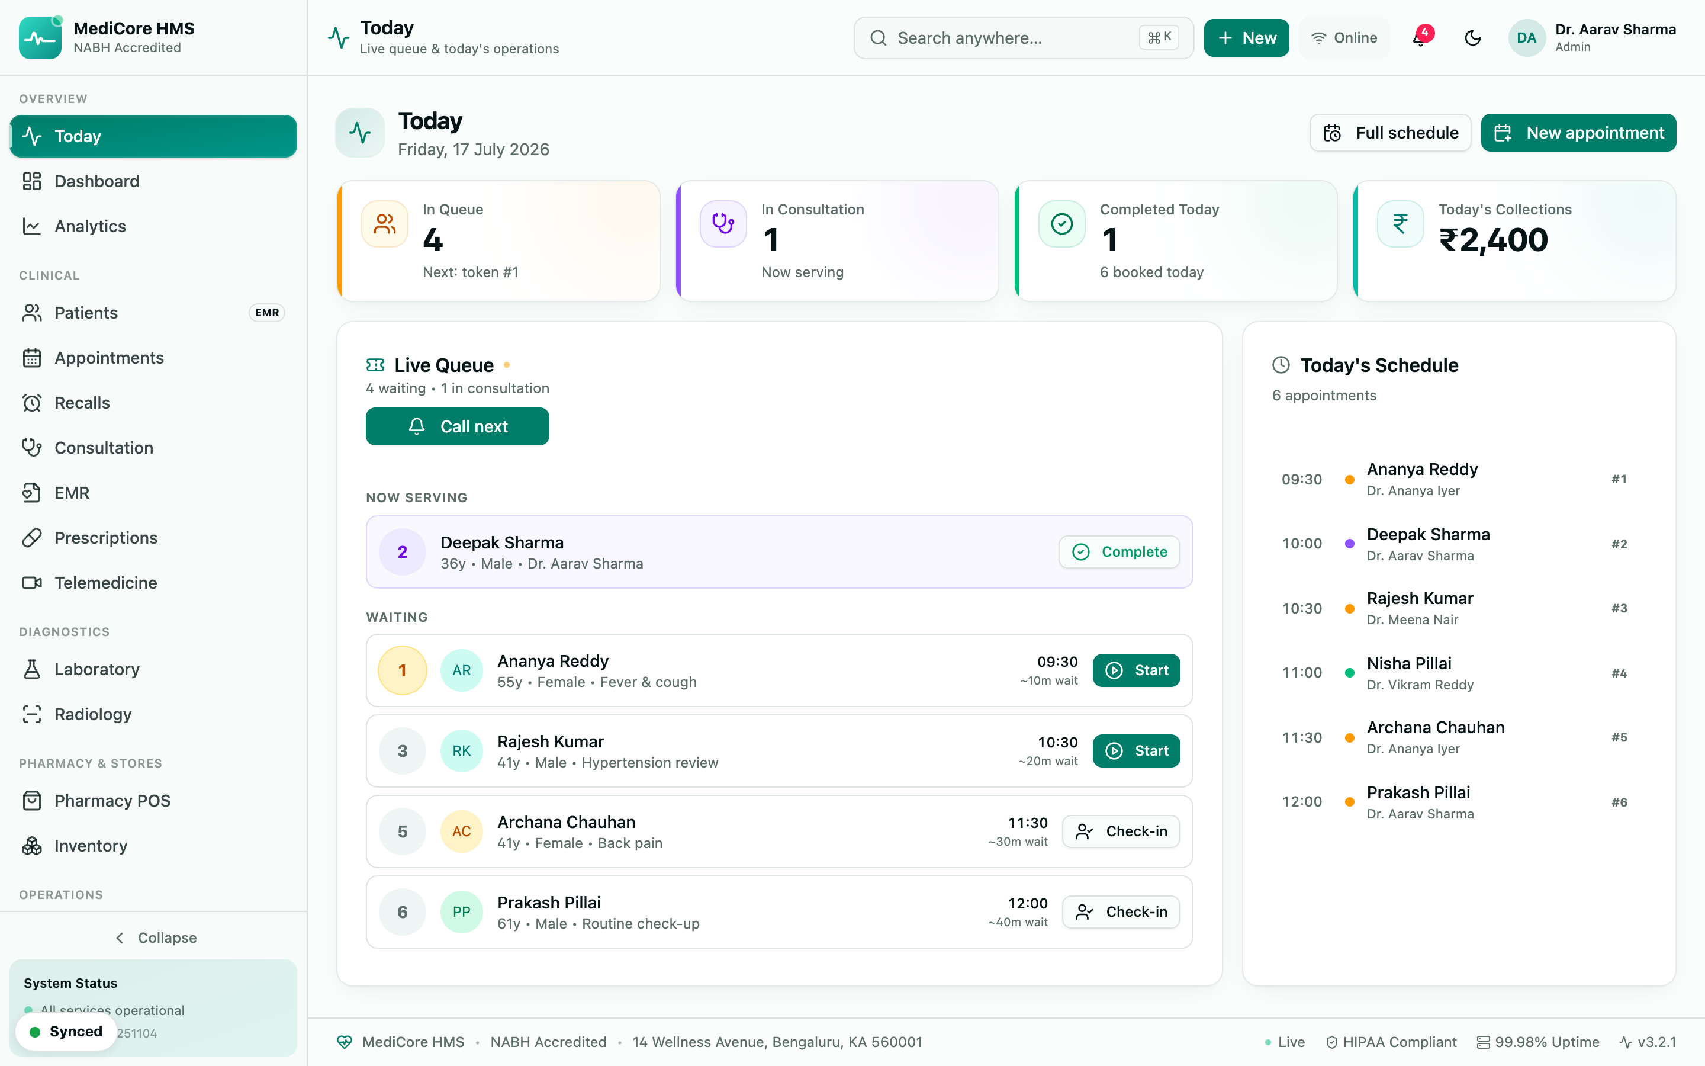Toggle dark mode with the moon icon
Image resolution: width=1705 pixels, height=1066 pixels.
(x=1472, y=38)
